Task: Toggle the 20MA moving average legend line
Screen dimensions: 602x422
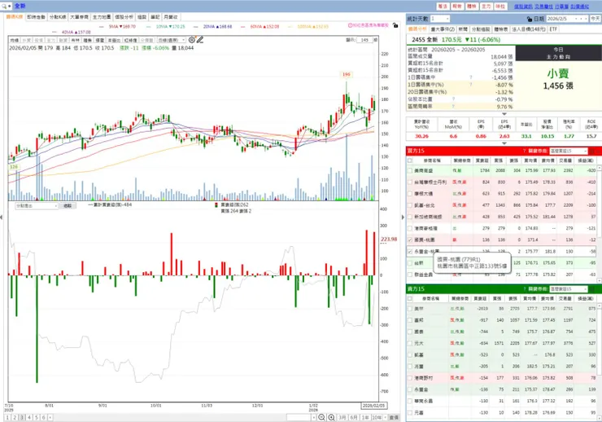Action: 213,27
